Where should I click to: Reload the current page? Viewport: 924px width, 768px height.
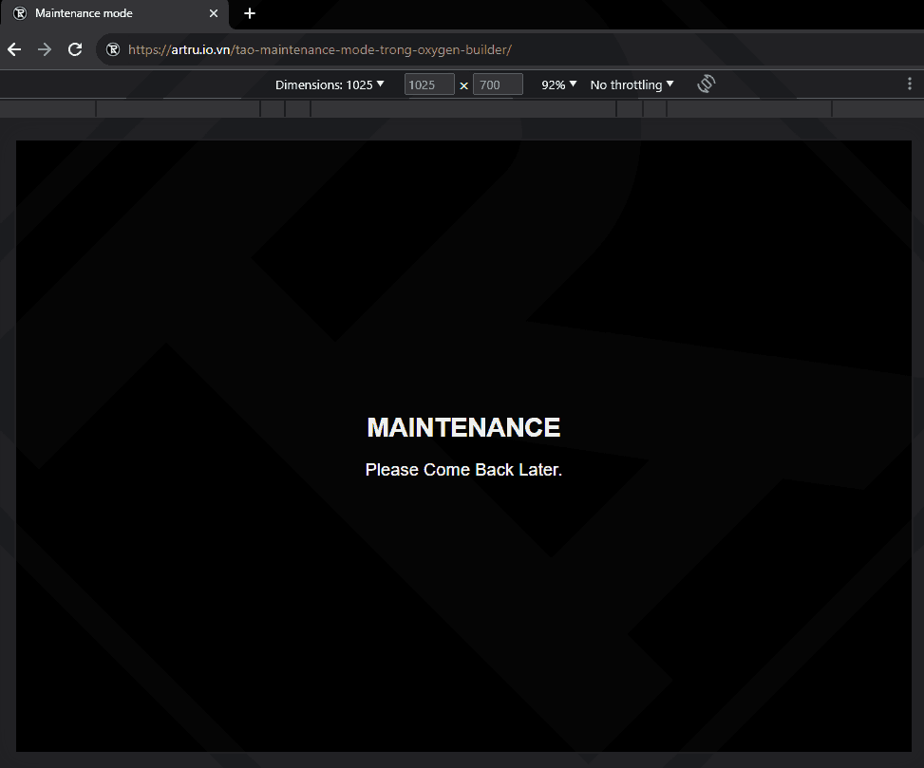click(75, 49)
